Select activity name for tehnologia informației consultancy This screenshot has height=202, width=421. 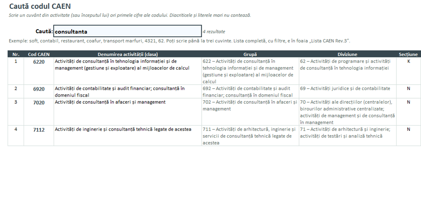[x=128, y=71]
